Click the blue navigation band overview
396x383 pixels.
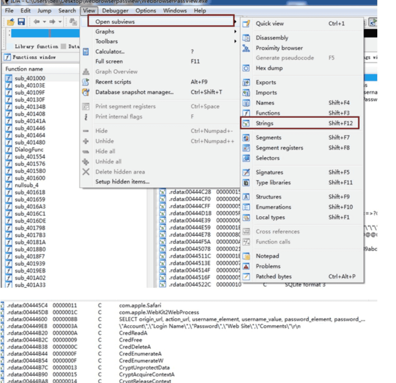coord(45,33)
